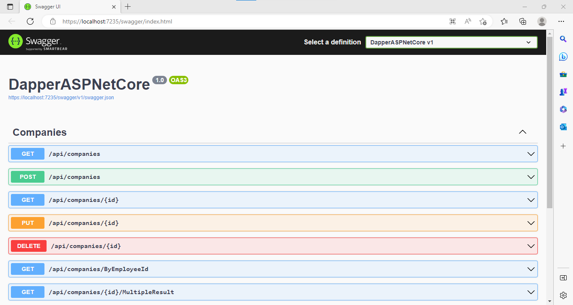Click GET button for ByEmployeeId

click(x=28, y=269)
